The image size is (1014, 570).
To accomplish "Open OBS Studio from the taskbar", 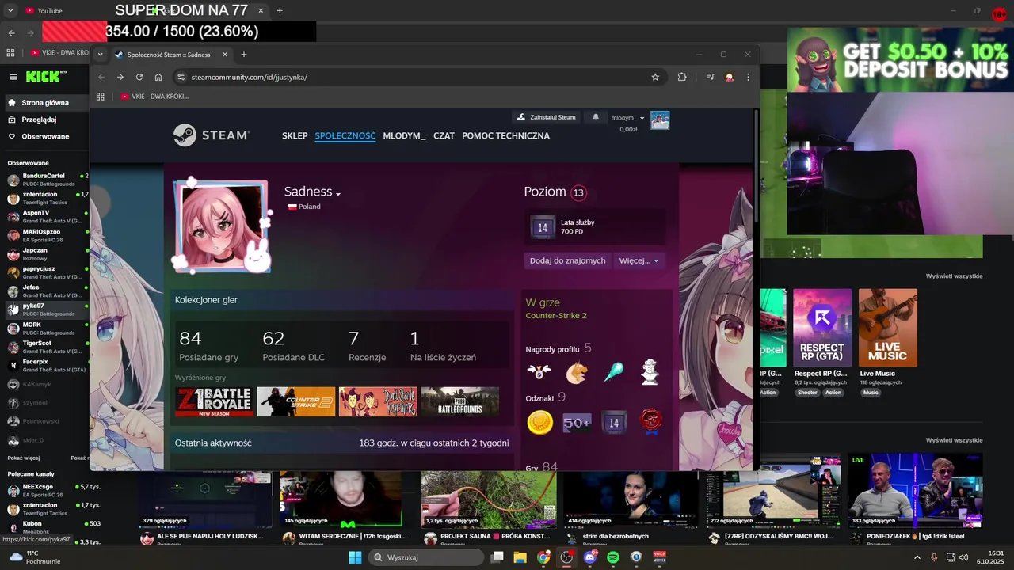I will click(566, 557).
